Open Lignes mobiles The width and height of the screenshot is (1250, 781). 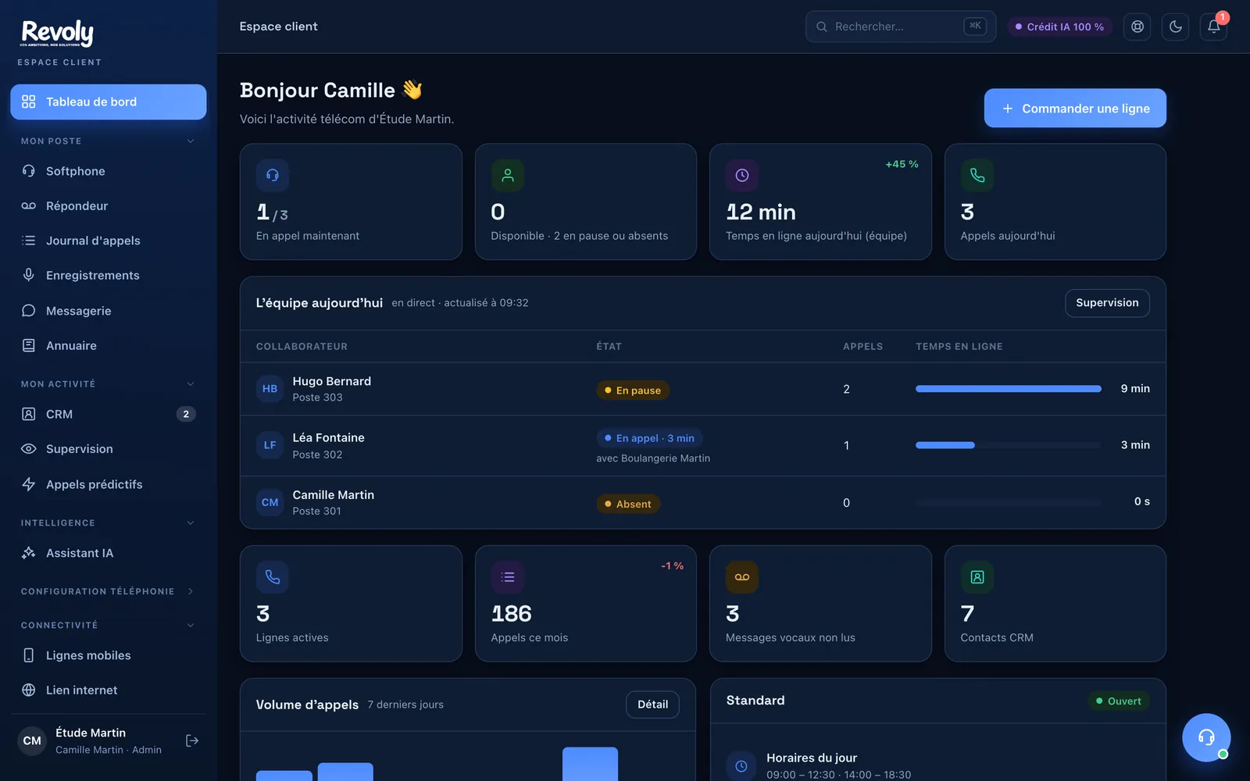[x=109, y=655]
